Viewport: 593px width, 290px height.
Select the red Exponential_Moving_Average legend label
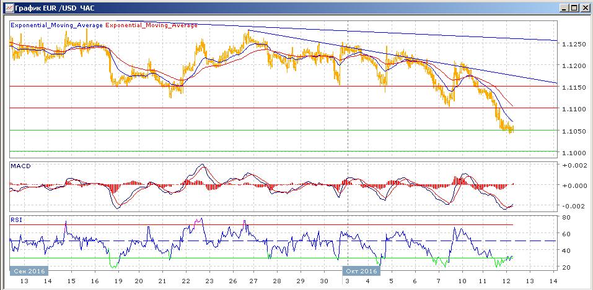pos(151,25)
